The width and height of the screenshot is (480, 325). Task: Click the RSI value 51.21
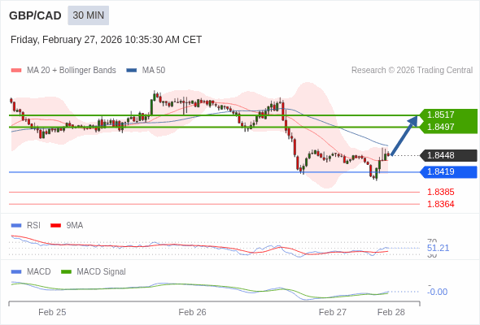pos(438,248)
